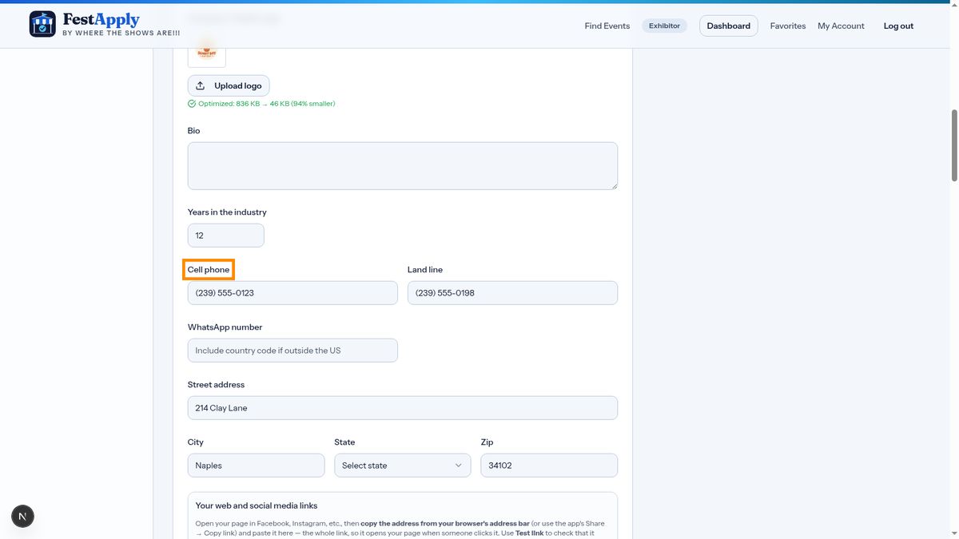Focus the WhatsApp number field

292,351
